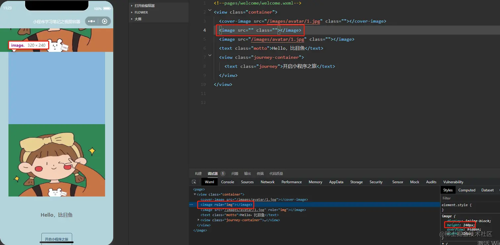The height and width of the screenshot is (245, 500).
Task: Expand the 大纲 outline section
Action: click(138, 19)
